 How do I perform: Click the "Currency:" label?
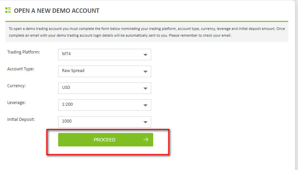point(16,86)
